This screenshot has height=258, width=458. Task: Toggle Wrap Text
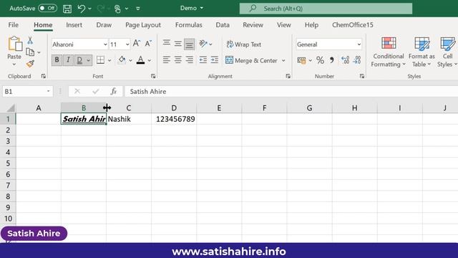coord(243,44)
